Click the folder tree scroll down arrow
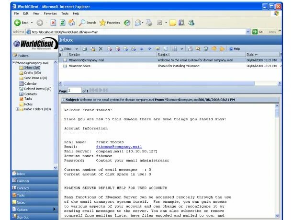293x220 pixels. click(56, 168)
